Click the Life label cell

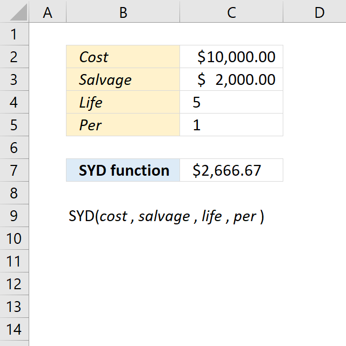(123, 102)
